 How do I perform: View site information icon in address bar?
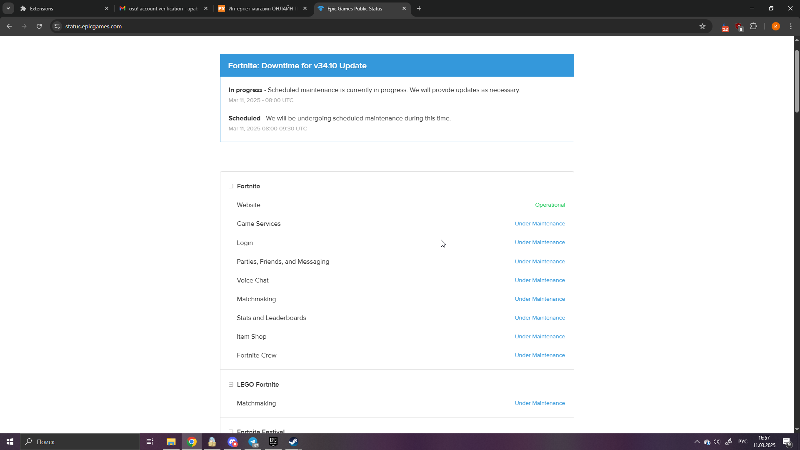click(57, 26)
